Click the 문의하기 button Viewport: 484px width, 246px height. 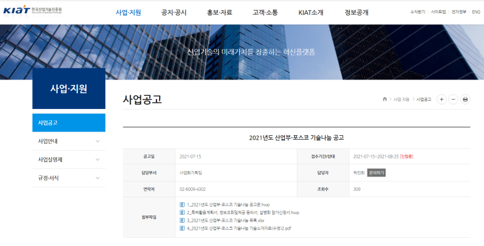point(376,173)
